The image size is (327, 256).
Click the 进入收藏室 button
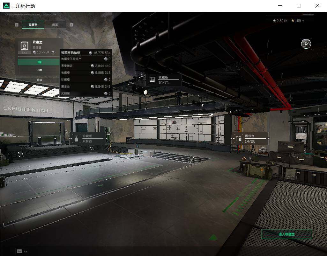click(286, 234)
